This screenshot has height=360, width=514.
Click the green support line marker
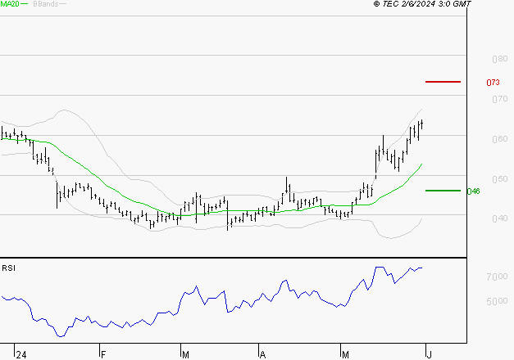(x=443, y=191)
